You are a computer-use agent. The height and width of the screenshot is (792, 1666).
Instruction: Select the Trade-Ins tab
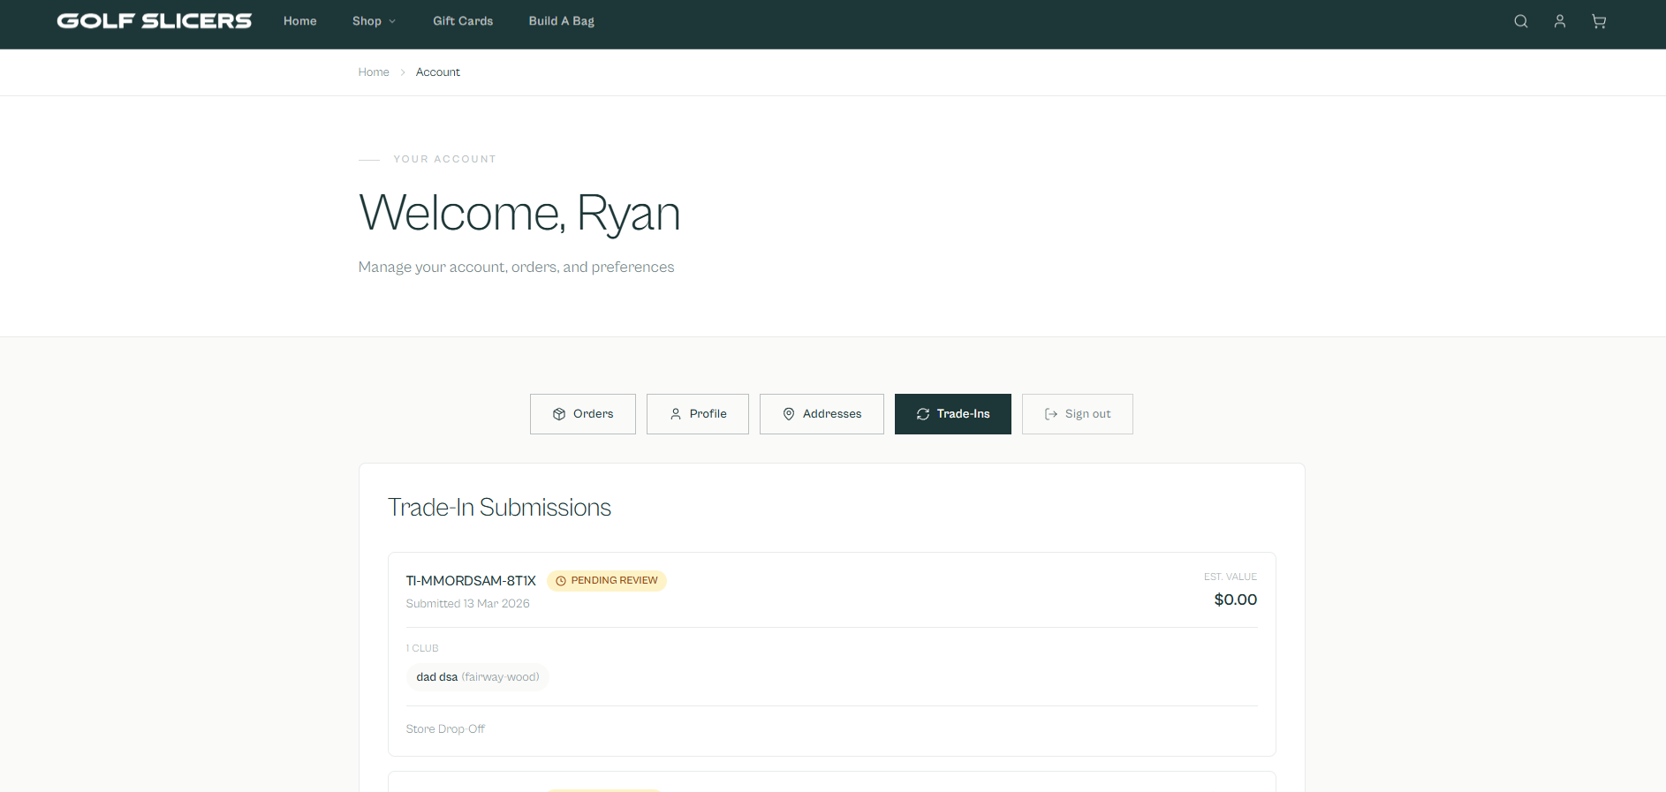pos(953,414)
